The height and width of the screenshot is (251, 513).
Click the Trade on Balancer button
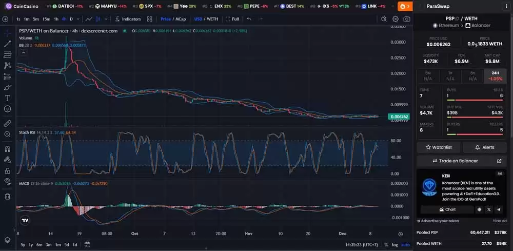tap(458, 161)
